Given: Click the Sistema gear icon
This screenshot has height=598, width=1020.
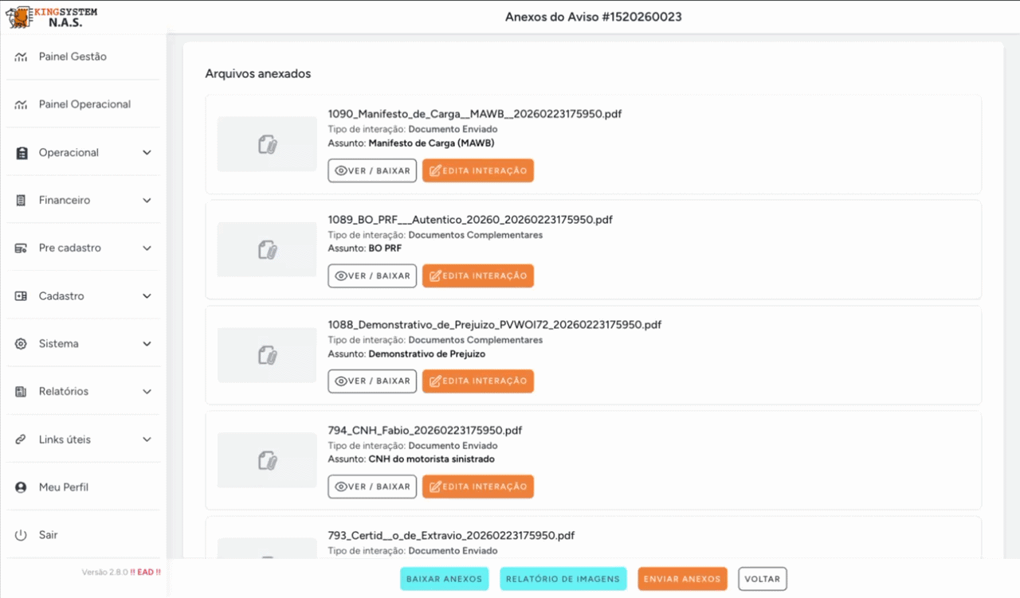Looking at the screenshot, I should click(x=22, y=344).
